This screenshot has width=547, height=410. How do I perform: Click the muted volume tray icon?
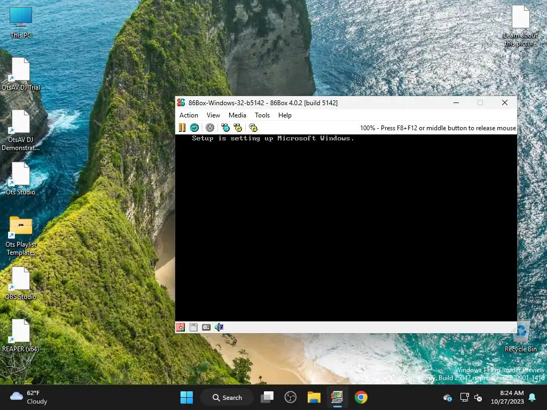(478, 397)
